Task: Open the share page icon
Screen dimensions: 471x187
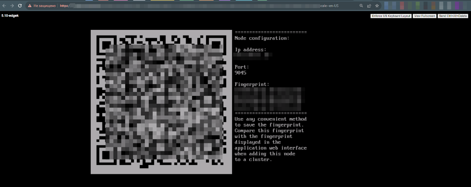Action: 369,6
